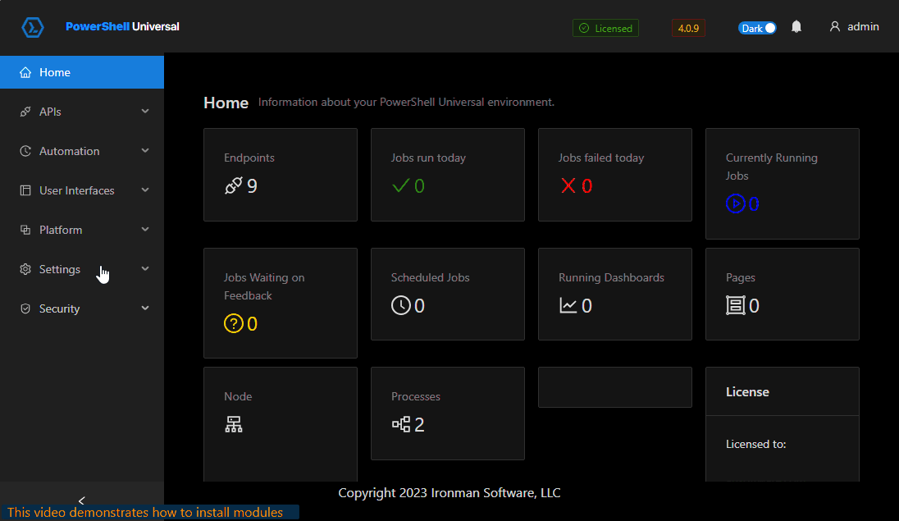This screenshot has width=899, height=521.
Task: Click the Home page heading
Action: point(226,103)
